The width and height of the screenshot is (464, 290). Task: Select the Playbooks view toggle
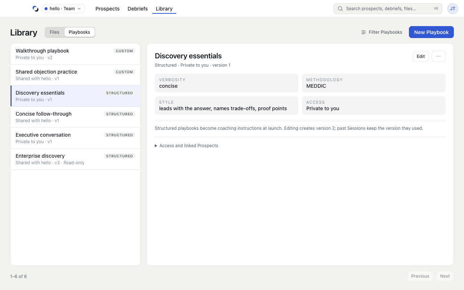click(x=79, y=32)
